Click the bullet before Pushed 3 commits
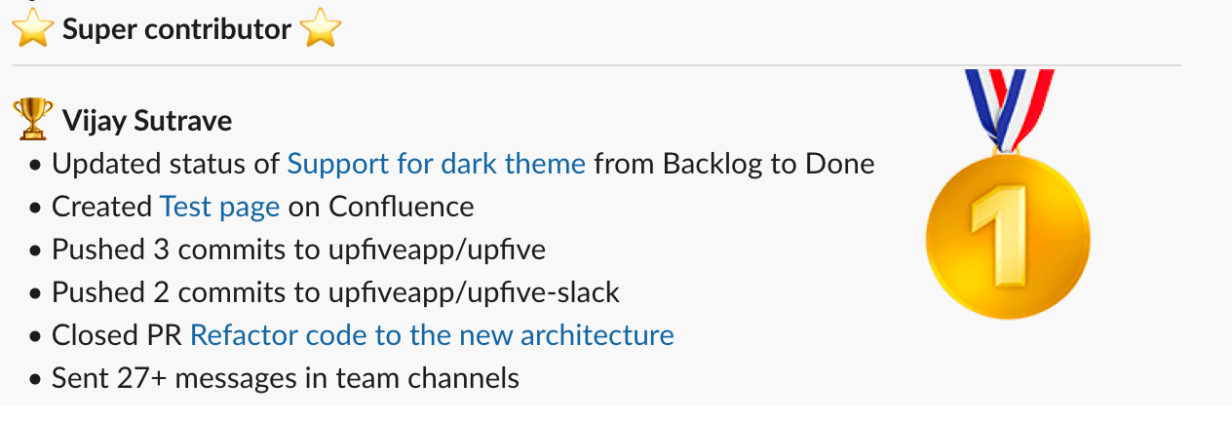 pos(35,250)
